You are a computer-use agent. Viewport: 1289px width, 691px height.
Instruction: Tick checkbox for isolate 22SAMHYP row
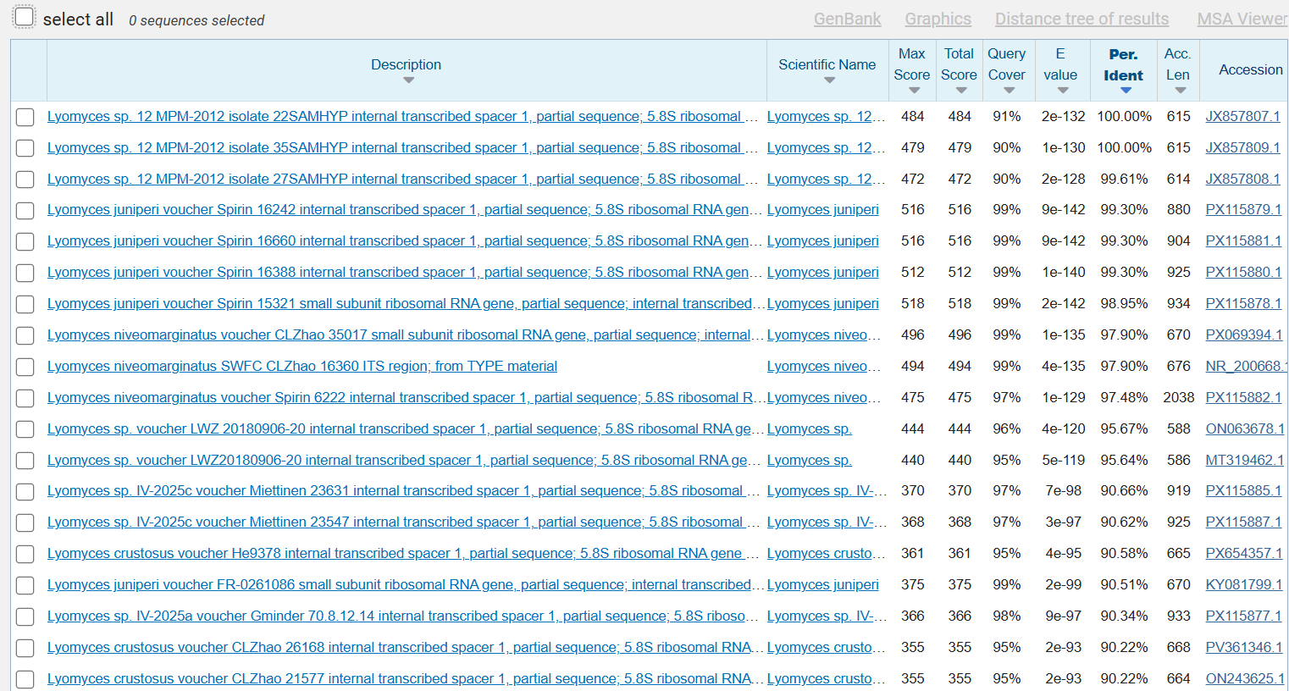(25, 117)
